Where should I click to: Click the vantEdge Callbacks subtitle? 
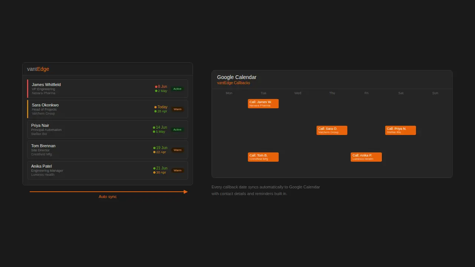(233, 83)
